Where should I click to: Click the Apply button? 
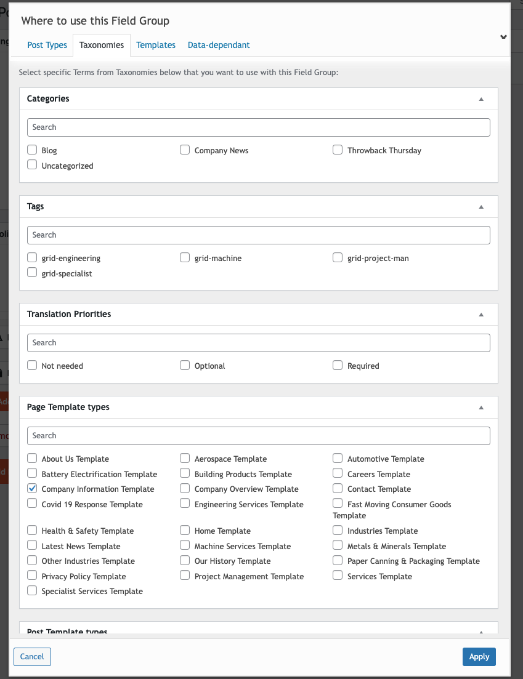479,656
